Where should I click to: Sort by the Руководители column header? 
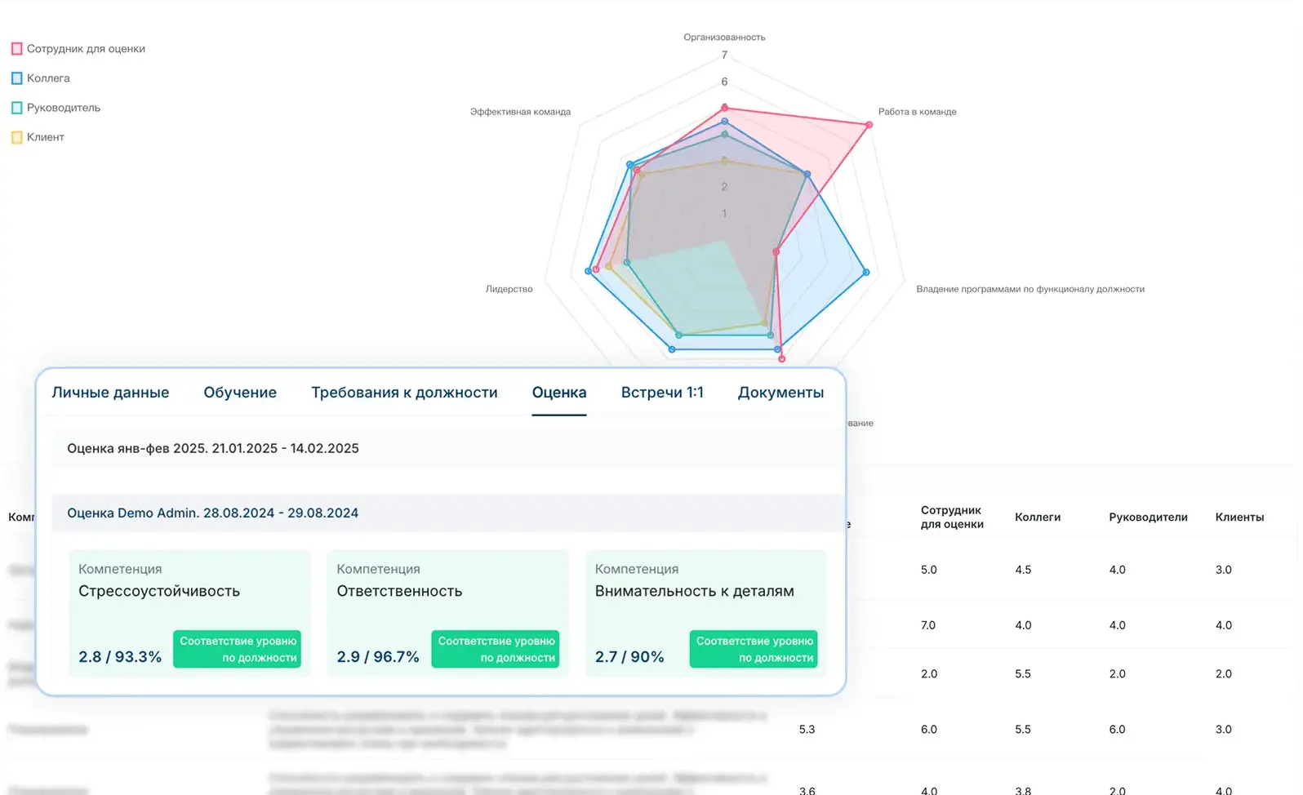[x=1148, y=517]
